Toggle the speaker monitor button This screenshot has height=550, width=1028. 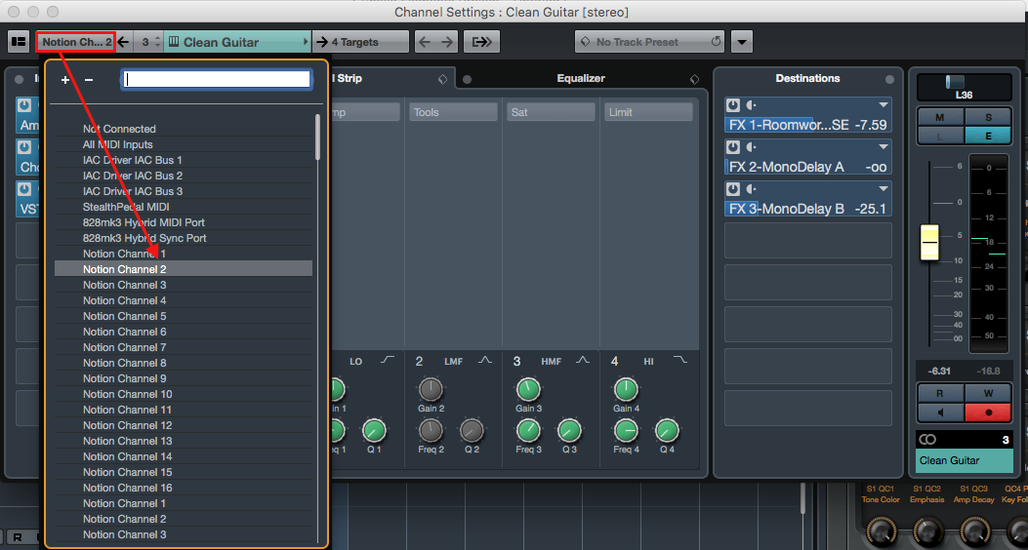940,412
